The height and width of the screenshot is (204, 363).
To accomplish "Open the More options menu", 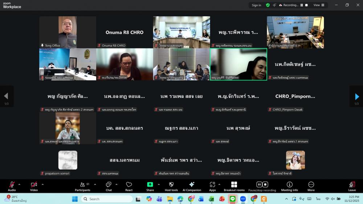I will pos(311,186).
